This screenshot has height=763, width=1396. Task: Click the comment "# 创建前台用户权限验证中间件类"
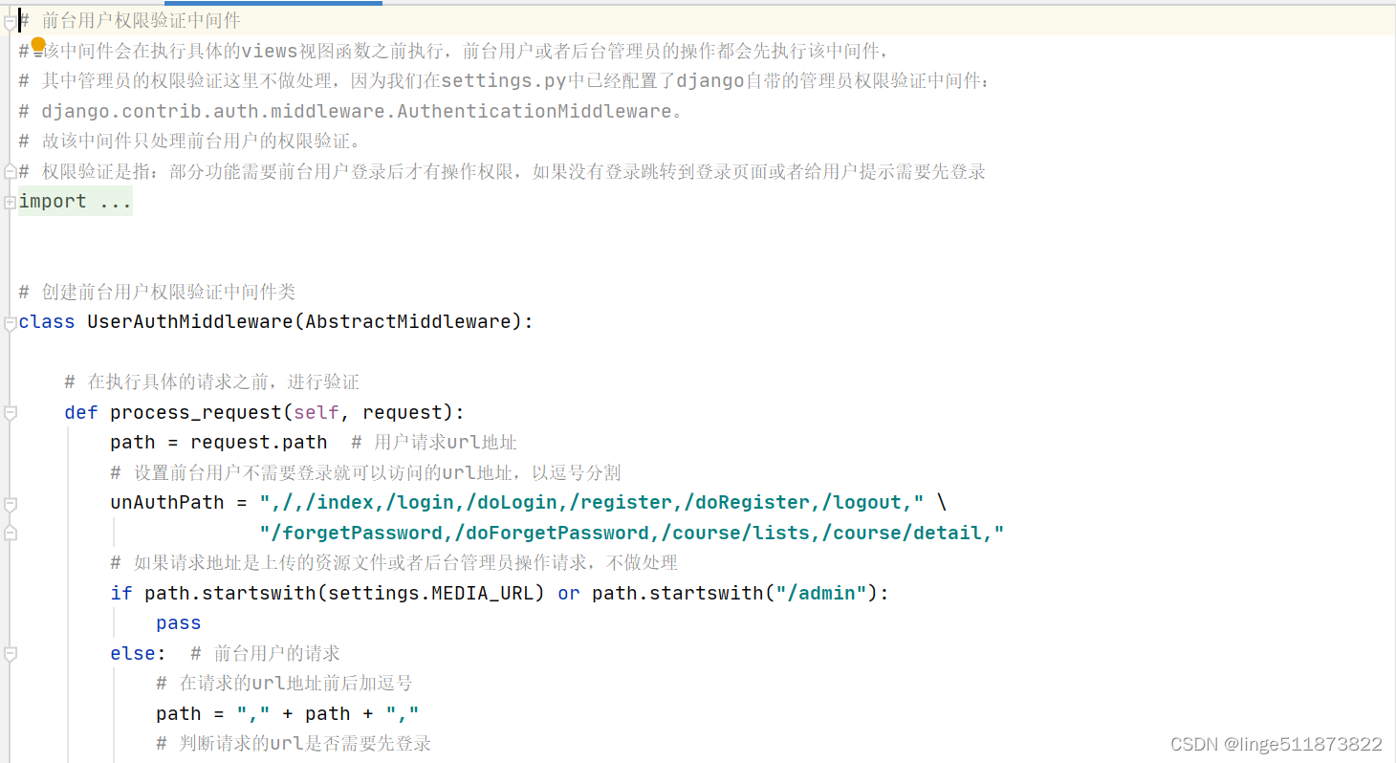click(157, 293)
